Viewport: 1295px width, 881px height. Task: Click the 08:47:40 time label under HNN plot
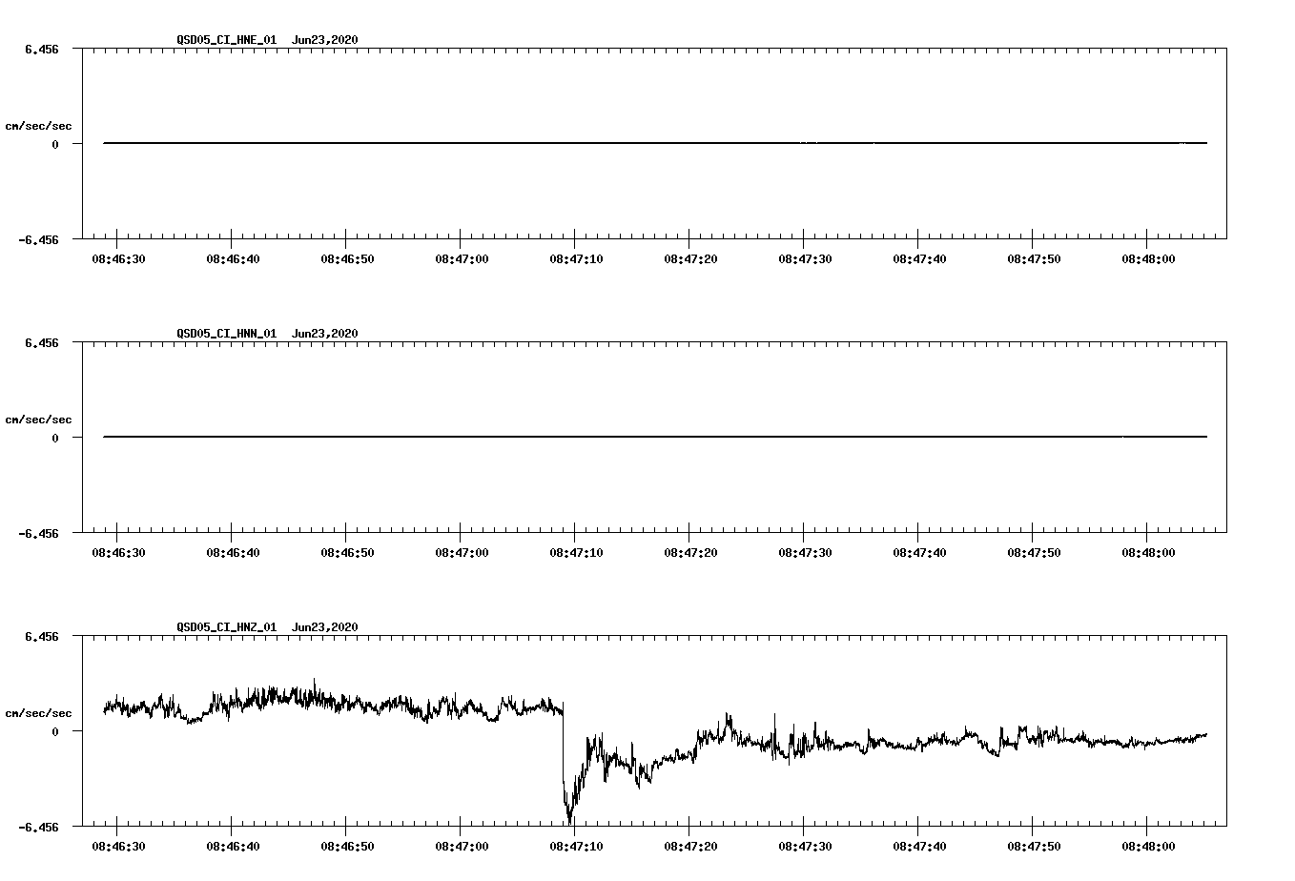pyautogui.click(x=919, y=553)
